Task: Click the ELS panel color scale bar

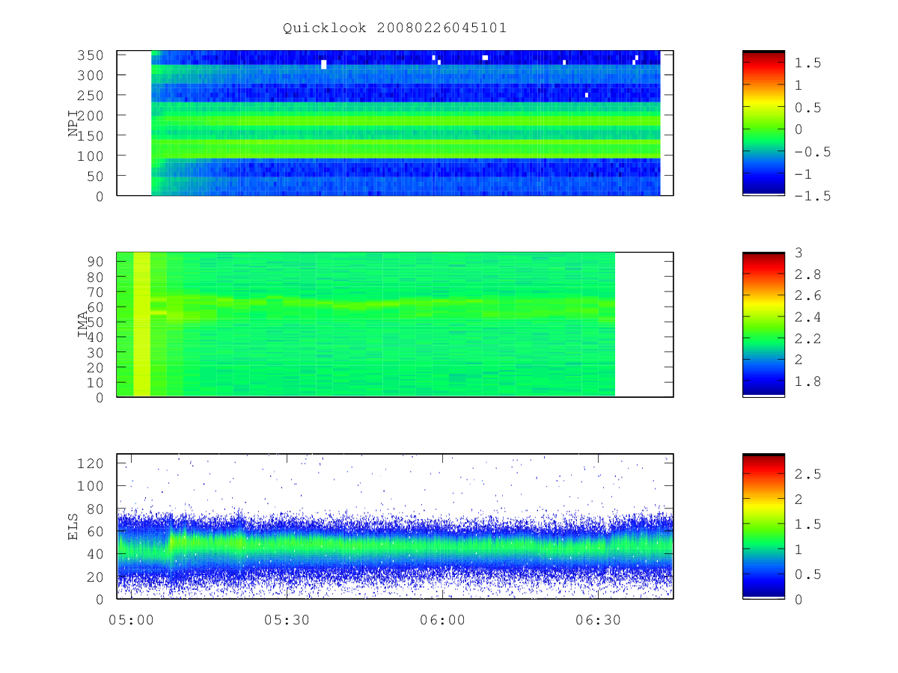Action: pyautogui.click(x=763, y=526)
